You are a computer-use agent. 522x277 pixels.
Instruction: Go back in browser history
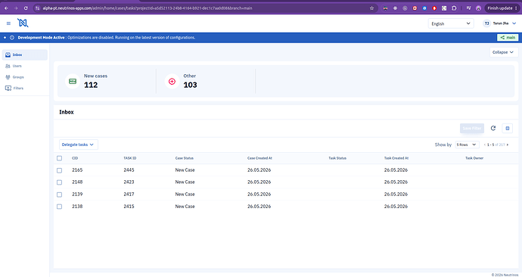(6, 8)
